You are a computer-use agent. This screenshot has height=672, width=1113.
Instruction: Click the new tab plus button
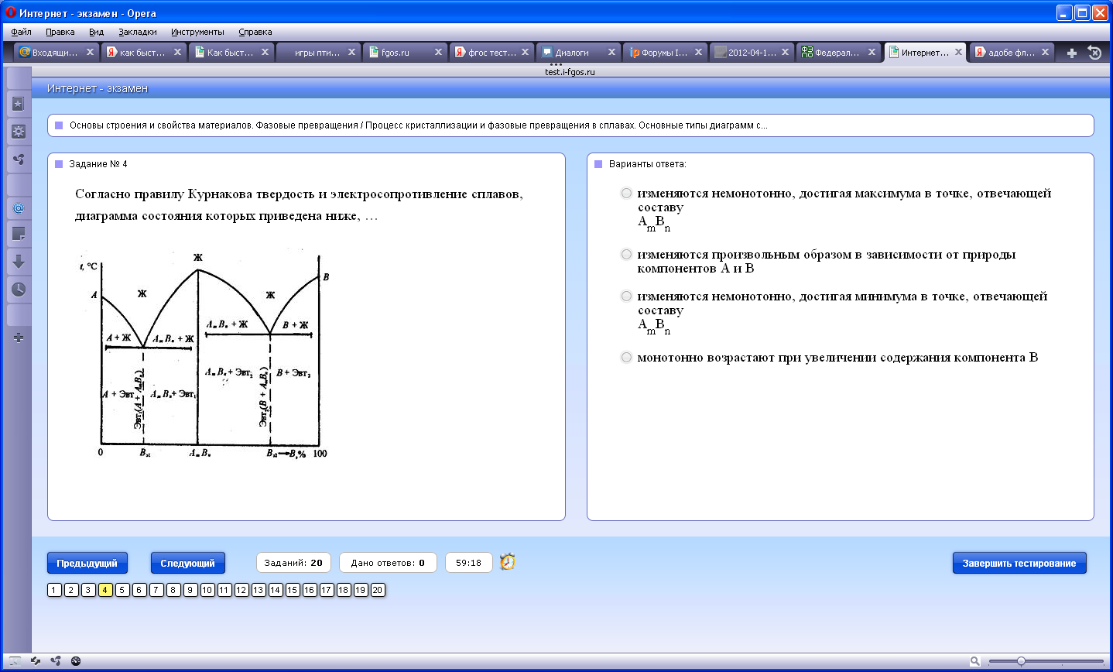pyautogui.click(x=1072, y=53)
